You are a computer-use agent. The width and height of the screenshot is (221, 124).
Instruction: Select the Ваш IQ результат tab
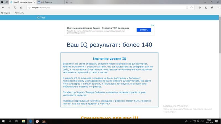click(22, 2)
